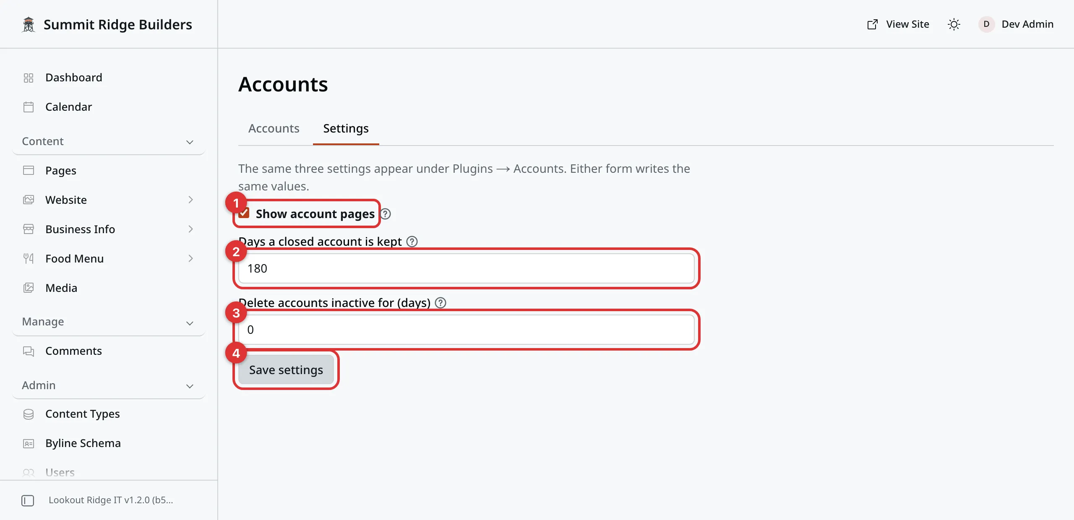Screen dimensions: 1074x520
Task: Collapse the Admin section
Action: point(108,385)
